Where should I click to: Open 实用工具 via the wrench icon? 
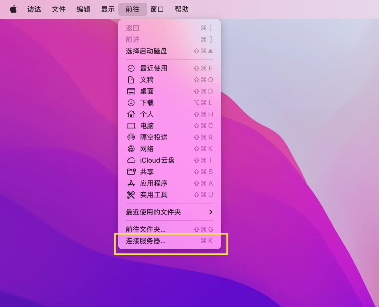tap(131, 195)
